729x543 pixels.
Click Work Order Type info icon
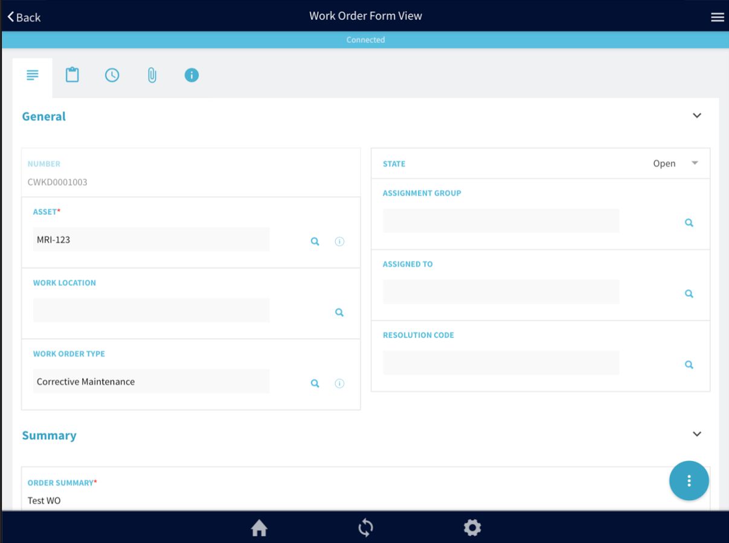pos(339,384)
